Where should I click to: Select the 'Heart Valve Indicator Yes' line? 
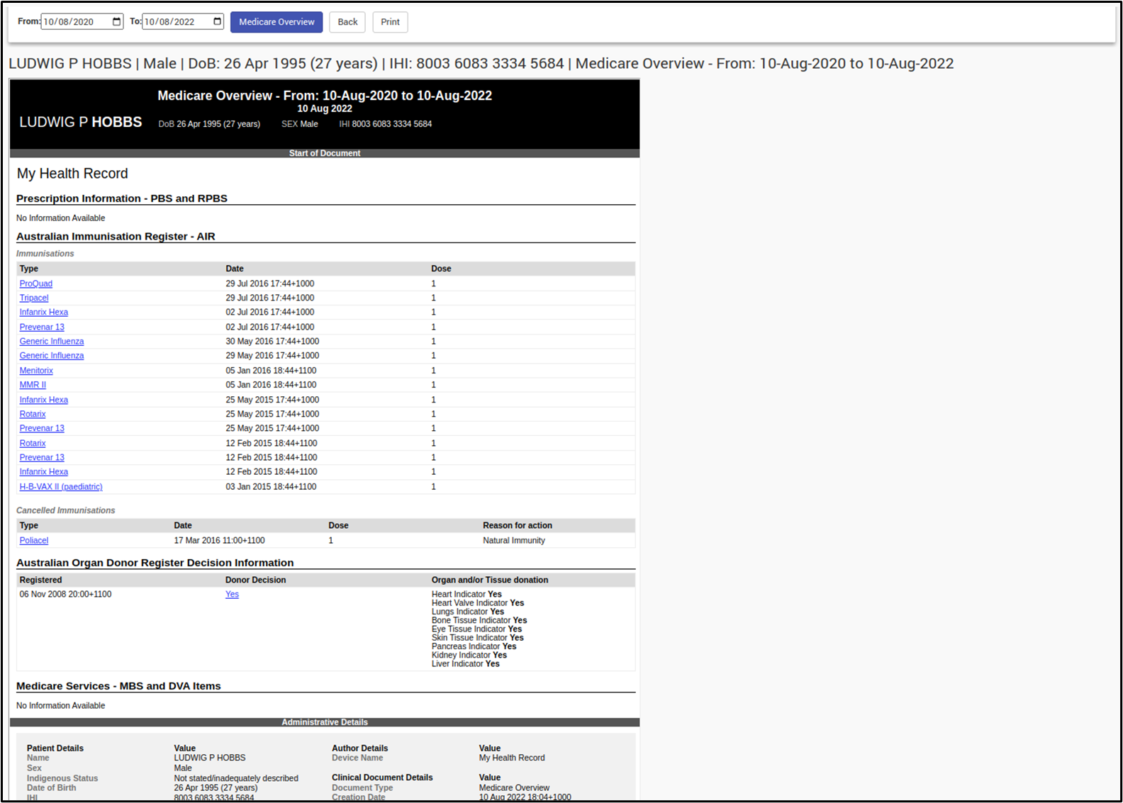pyautogui.click(x=478, y=603)
